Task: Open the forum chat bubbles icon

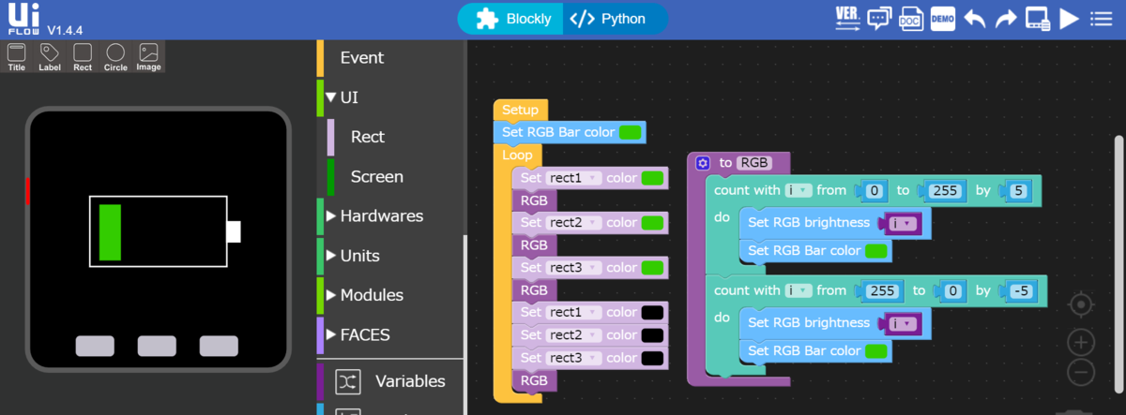Action: coord(879,19)
